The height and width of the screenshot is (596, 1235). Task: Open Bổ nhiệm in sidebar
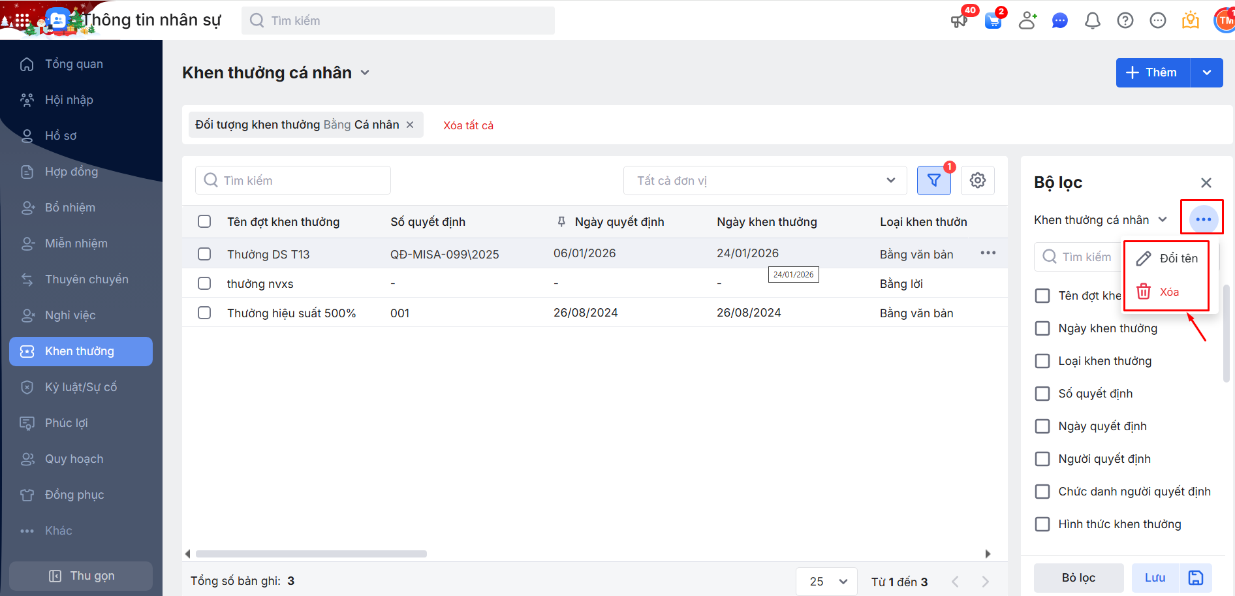click(x=81, y=208)
